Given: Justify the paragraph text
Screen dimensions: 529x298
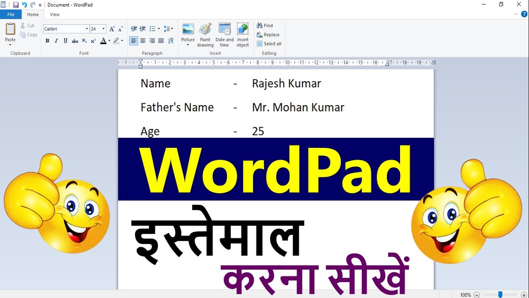Looking at the screenshot, I should tap(161, 41).
